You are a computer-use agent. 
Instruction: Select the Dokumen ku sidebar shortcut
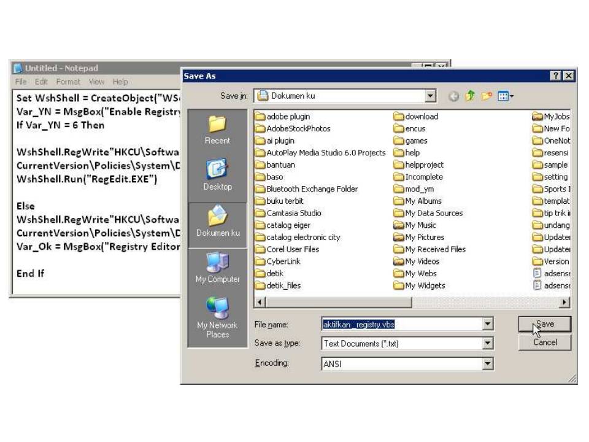[x=217, y=224]
